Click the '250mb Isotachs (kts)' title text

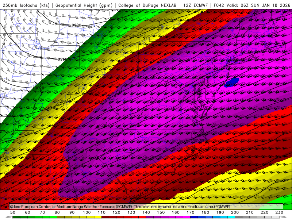[26, 5]
